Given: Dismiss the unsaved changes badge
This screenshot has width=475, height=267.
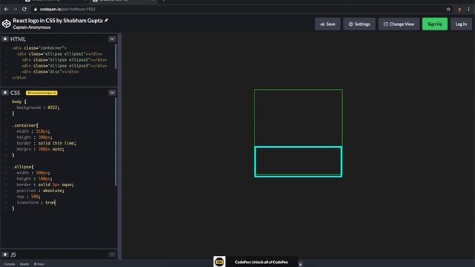Looking at the screenshot, I should tap(55, 93).
